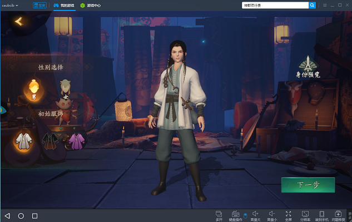Image resolution: width=352 pixels, height=222 pixels.
Task: Decrease volume with 音量小
Action: tap(272, 216)
